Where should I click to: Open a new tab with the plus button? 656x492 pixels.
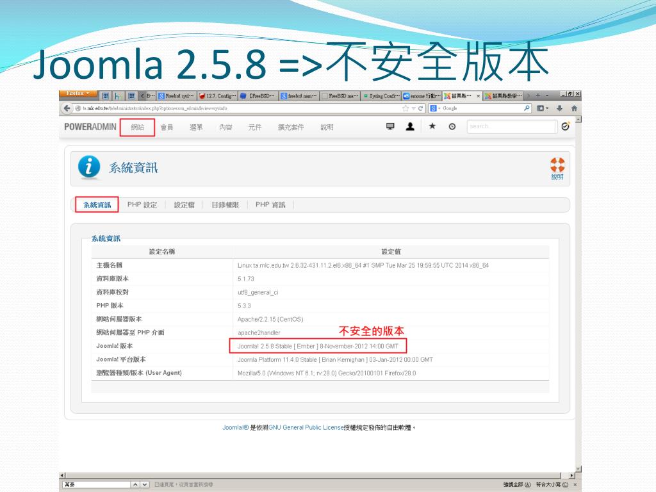[x=538, y=95]
